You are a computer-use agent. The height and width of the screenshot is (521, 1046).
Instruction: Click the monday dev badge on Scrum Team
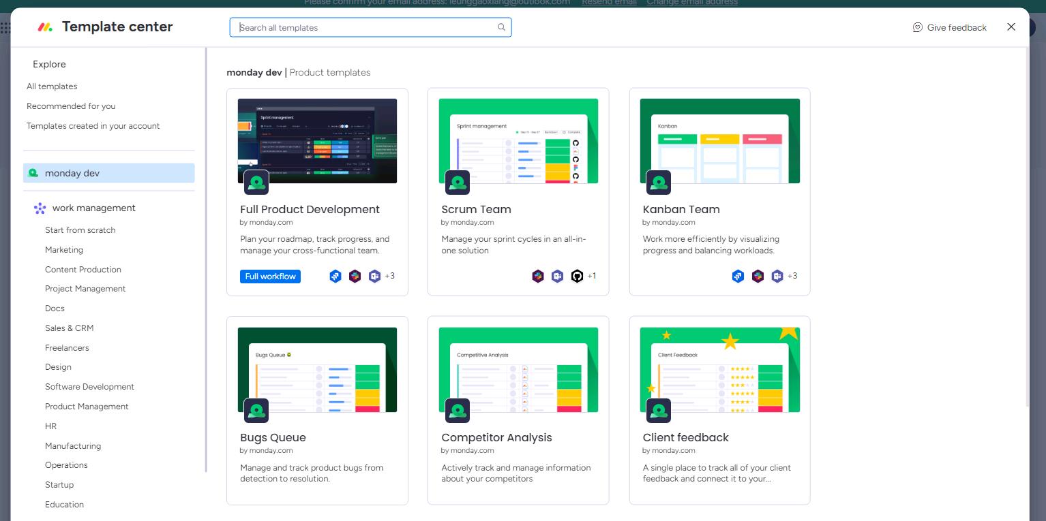[458, 183]
